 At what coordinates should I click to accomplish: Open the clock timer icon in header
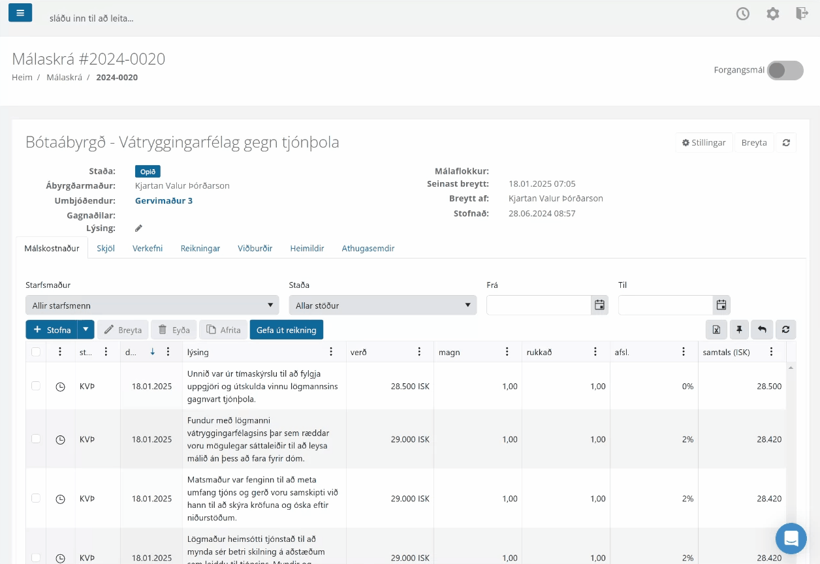coord(743,14)
